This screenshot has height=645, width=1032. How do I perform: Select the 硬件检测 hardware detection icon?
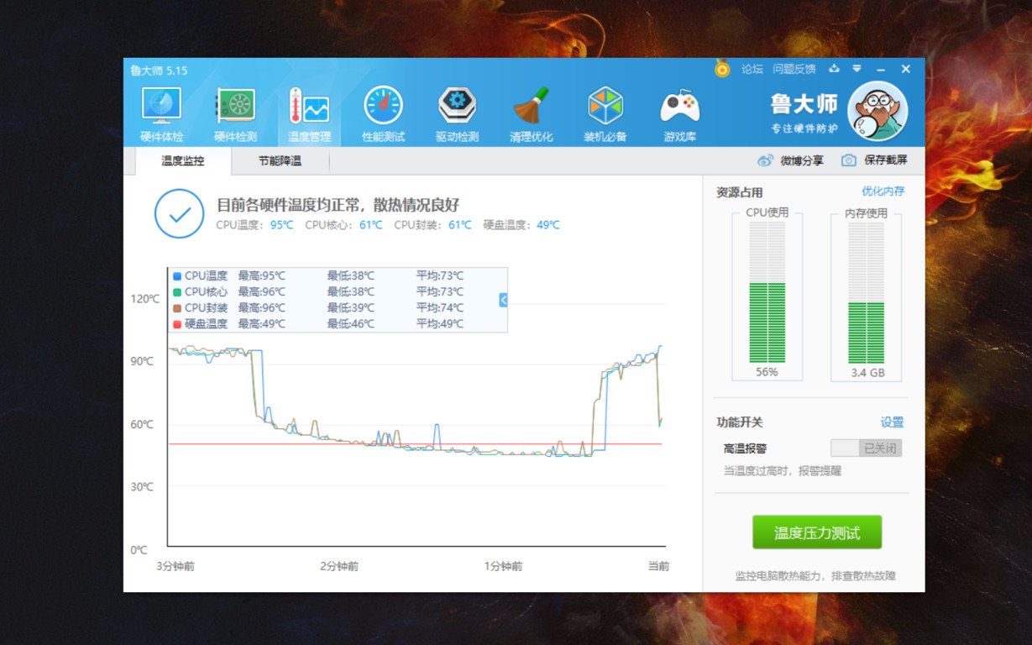point(233,109)
